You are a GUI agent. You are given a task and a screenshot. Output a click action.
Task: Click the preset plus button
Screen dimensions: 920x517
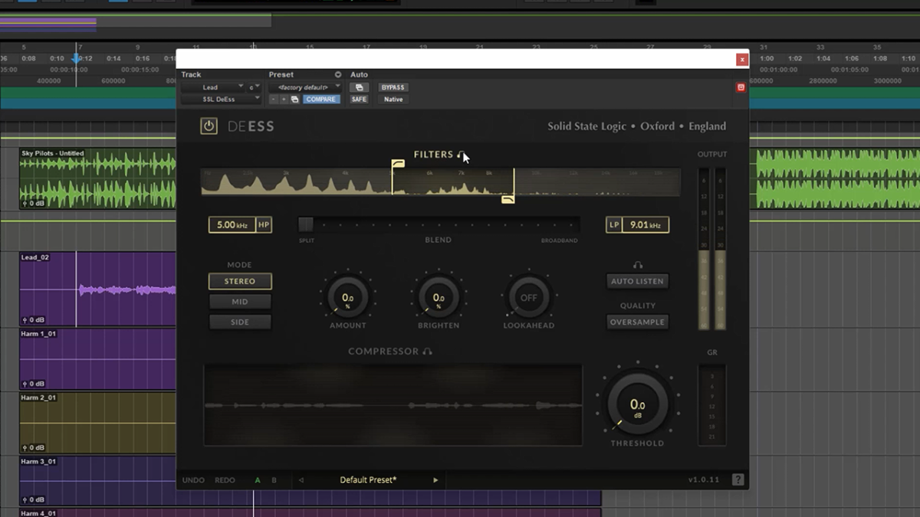click(284, 100)
